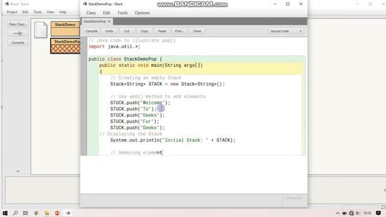
Task: Click the Close button in editor toolbar
Action: (x=197, y=31)
